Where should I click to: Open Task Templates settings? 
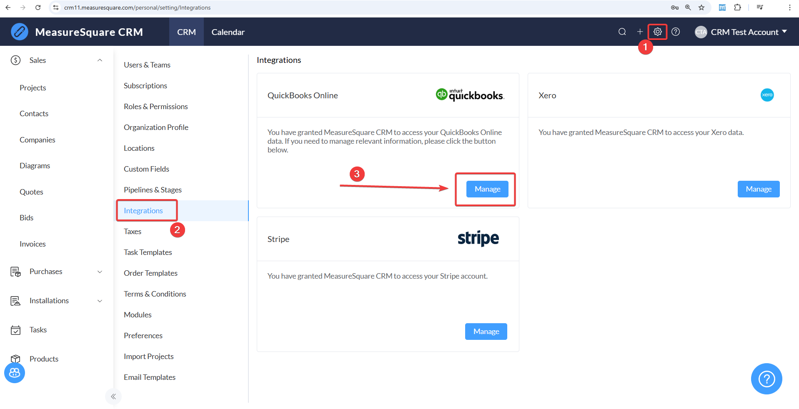tap(148, 252)
